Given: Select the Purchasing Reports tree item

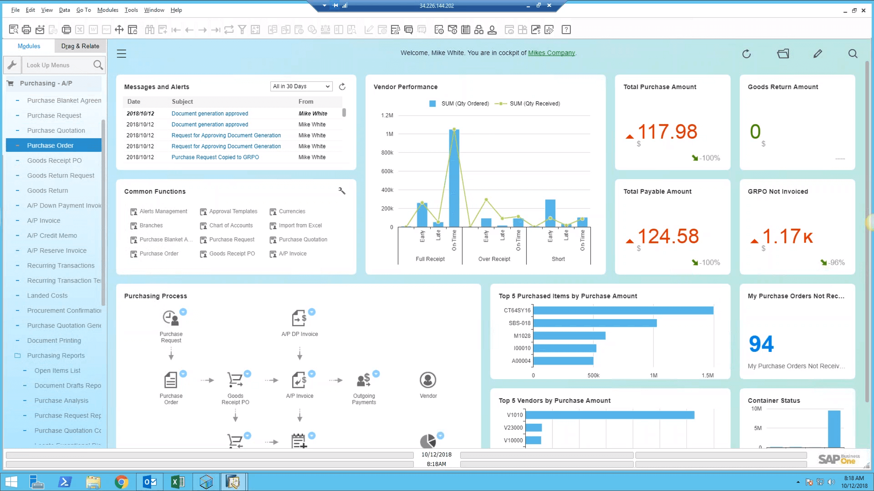Looking at the screenshot, I should (55, 356).
